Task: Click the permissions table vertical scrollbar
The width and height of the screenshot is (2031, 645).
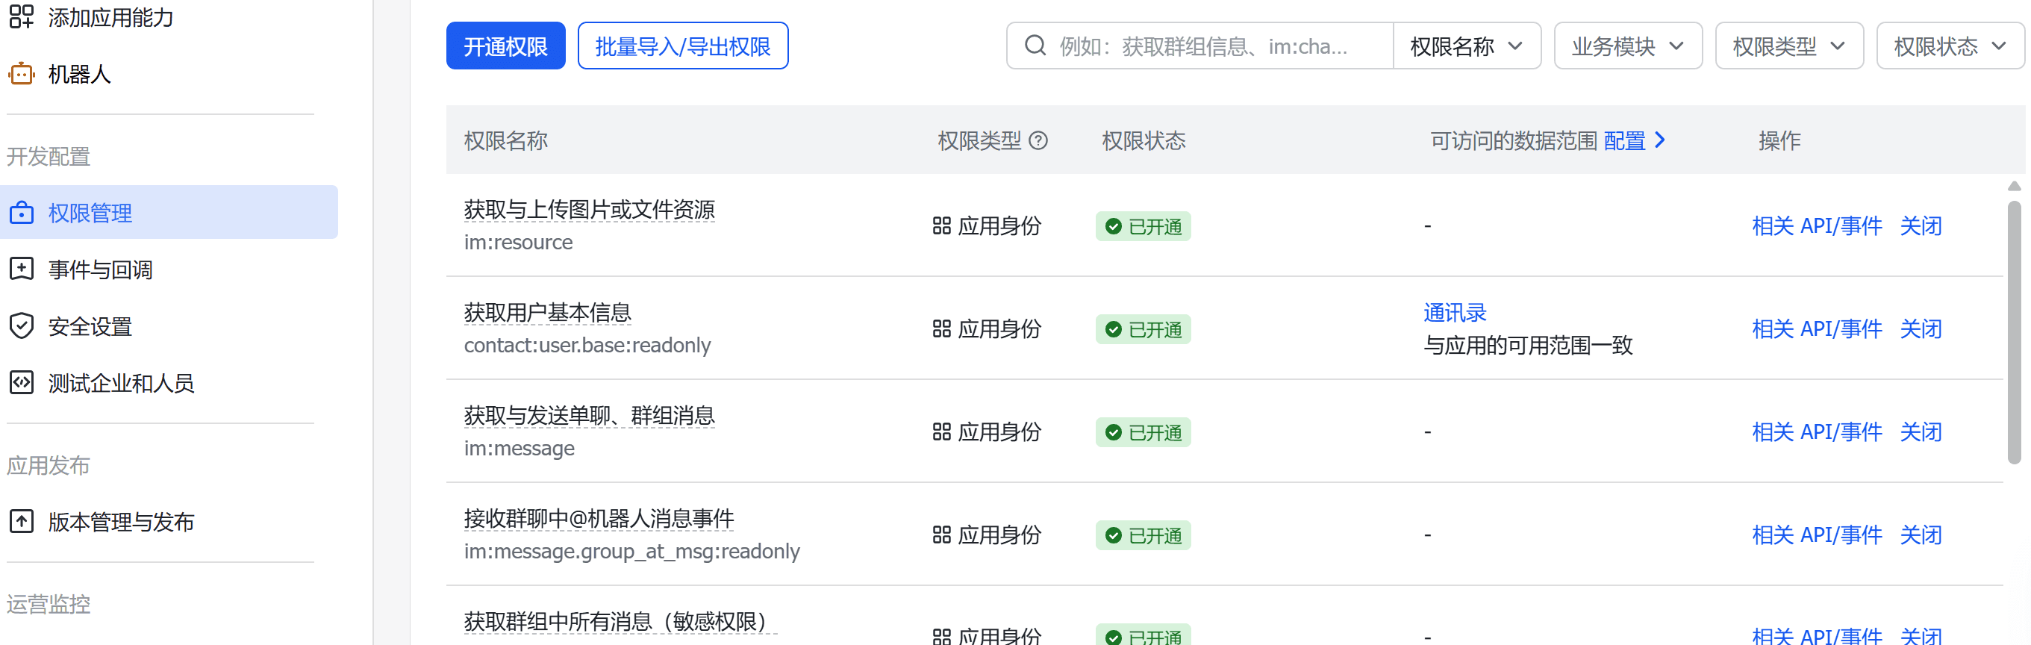Action: pyautogui.click(x=2014, y=331)
